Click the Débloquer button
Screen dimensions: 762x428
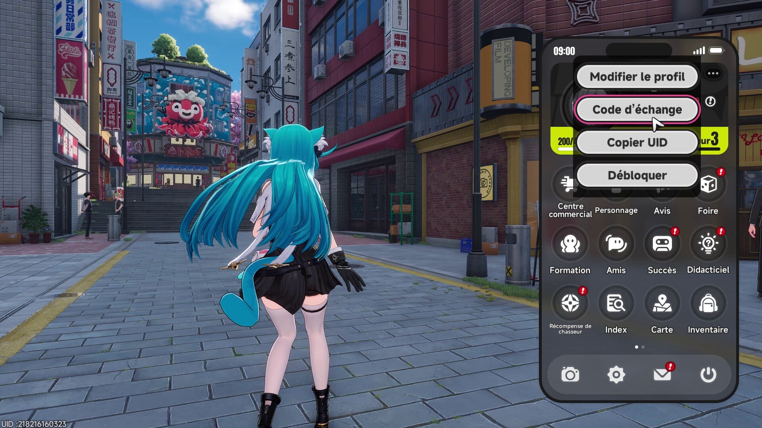637,175
